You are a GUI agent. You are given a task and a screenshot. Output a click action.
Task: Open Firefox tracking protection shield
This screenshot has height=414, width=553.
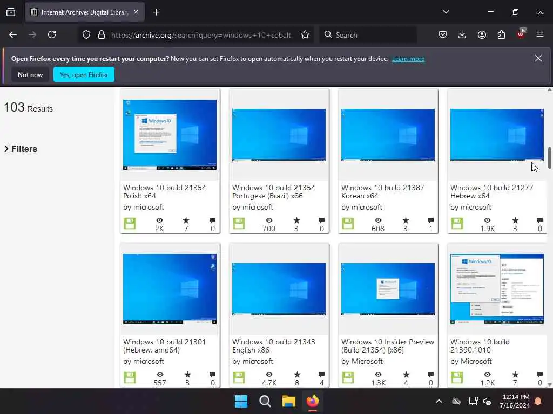click(86, 35)
